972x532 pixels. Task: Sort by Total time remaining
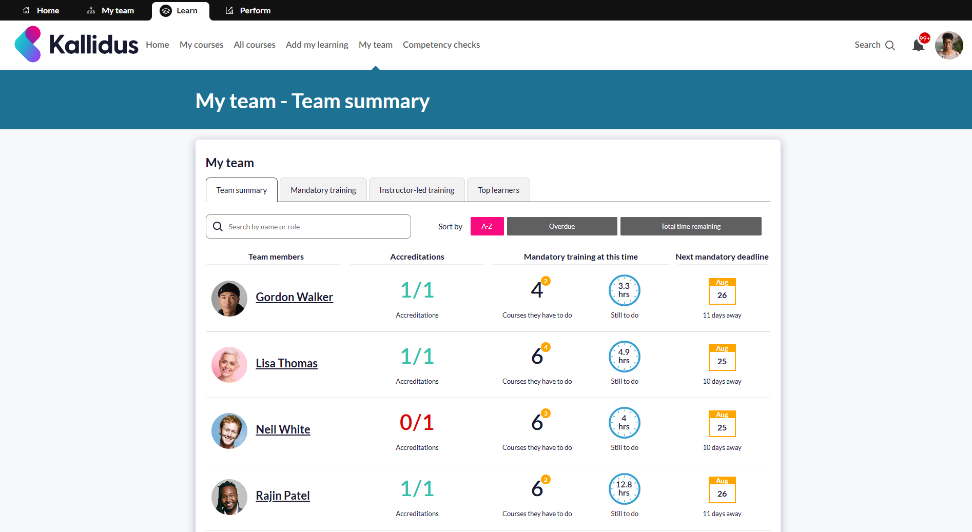690,226
